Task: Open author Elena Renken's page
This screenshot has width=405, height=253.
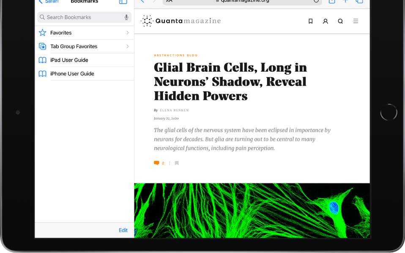Action: [x=174, y=110]
